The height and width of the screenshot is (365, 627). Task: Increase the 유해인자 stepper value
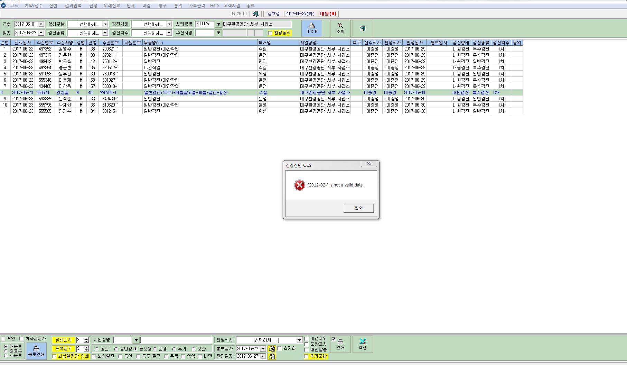pos(86,339)
